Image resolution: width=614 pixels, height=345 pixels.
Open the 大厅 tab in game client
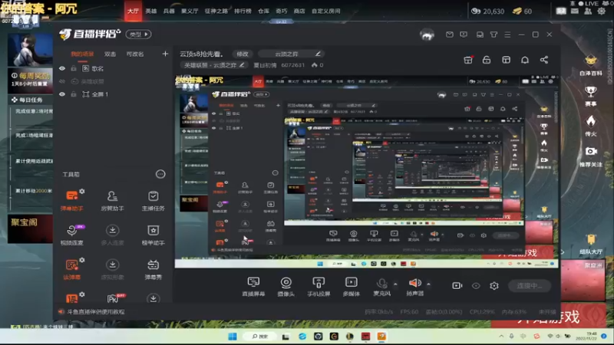click(x=133, y=11)
